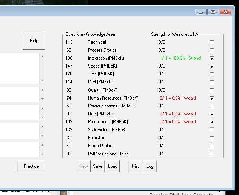Uncheck the Risk (PMBoK) checkbox

tap(212, 114)
